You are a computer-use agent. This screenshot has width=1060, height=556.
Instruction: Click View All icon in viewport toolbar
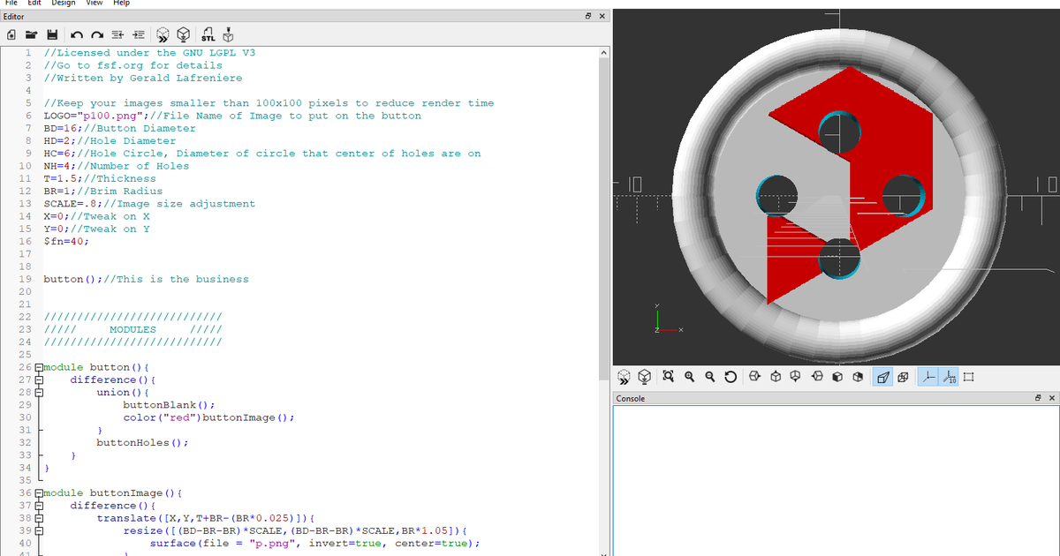tap(668, 378)
